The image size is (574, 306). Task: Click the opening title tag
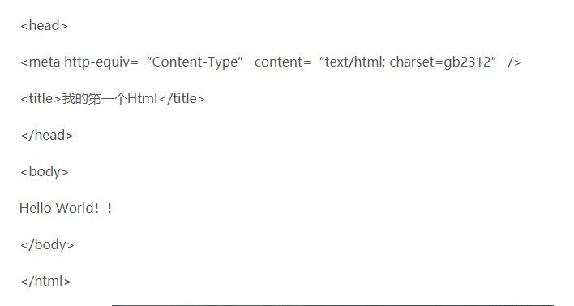41,98
